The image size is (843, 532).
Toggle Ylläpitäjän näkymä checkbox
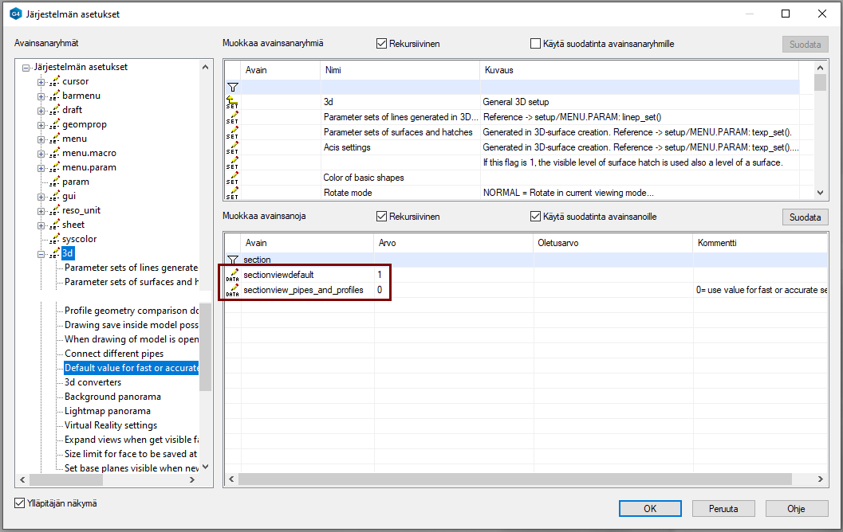[20, 503]
